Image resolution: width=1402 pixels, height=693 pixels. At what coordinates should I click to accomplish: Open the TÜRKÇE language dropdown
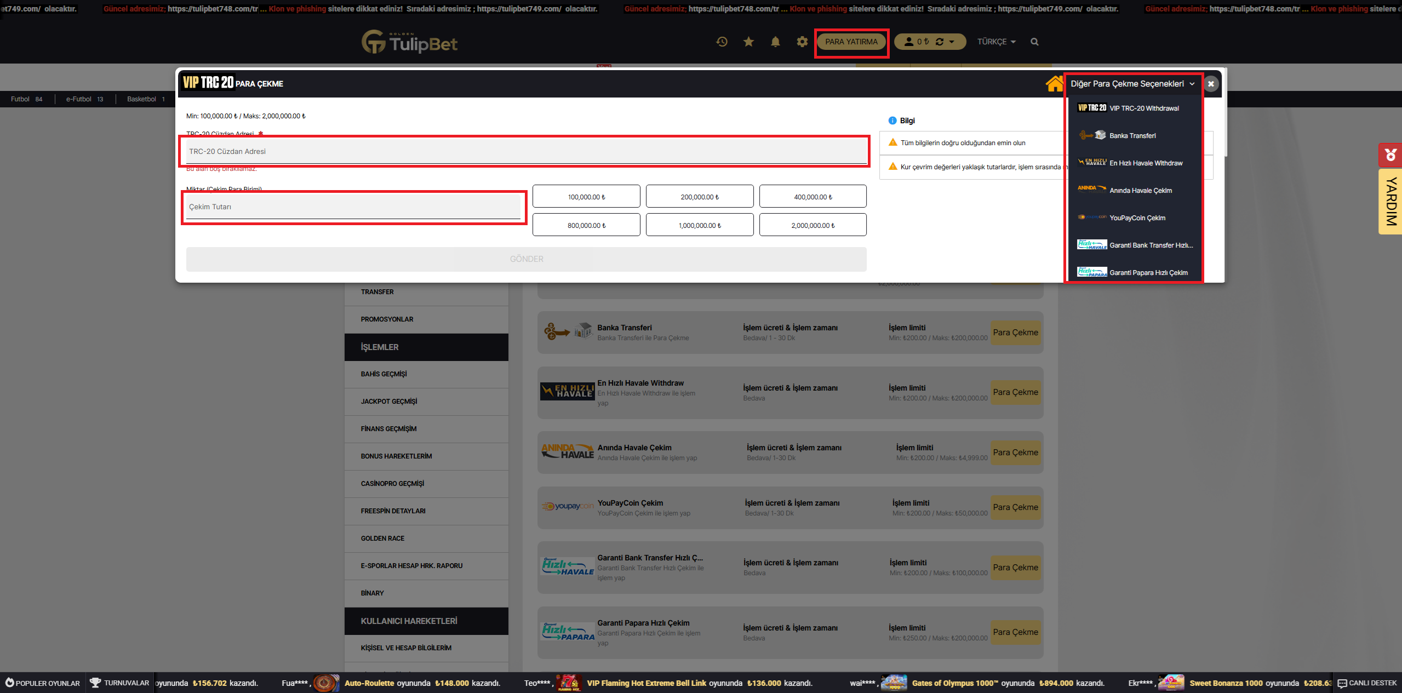click(x=996, y=42)
